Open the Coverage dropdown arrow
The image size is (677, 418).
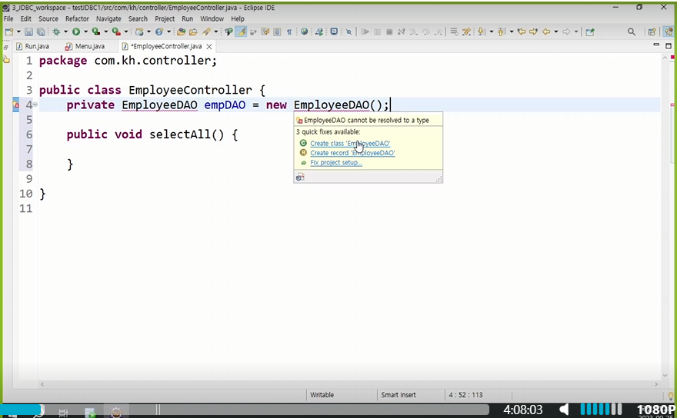106,32
